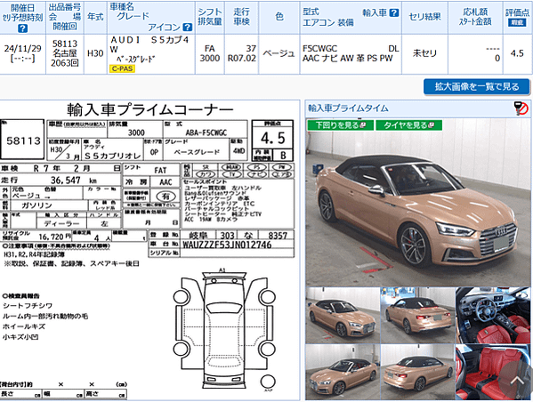Click the 応札額 スタート金額 column header
The height and width of the screenshot is (402, 533).
point(475,17)
